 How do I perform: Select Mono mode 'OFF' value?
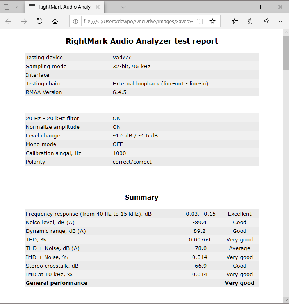coord(118,144)
